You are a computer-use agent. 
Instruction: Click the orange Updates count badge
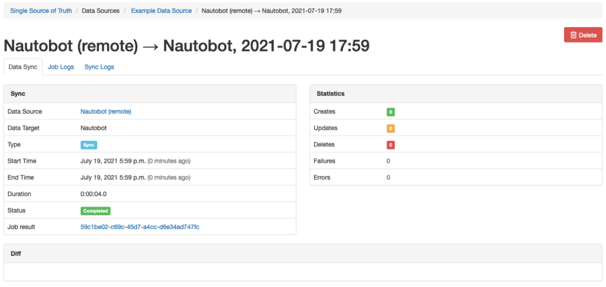point(391,128)
